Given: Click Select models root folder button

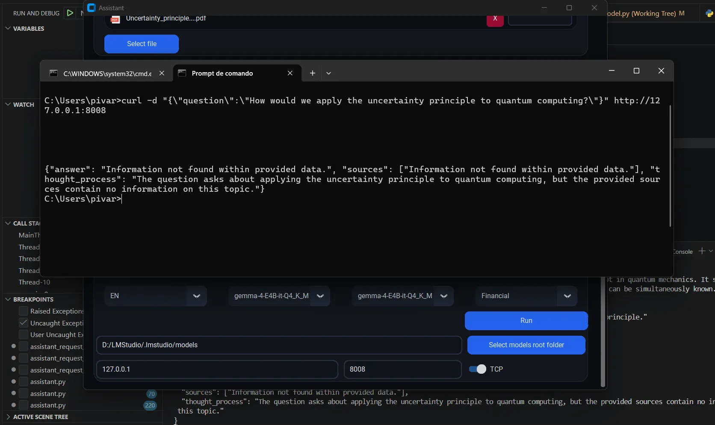Looking at the screenshot, I should 526,345.
